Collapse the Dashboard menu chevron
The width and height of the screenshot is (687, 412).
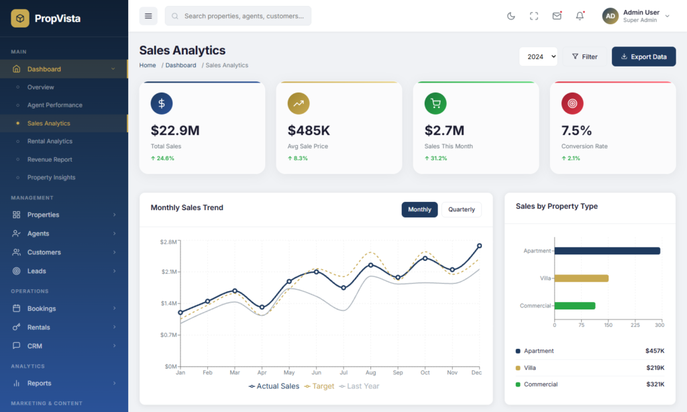tap(113, 69)
